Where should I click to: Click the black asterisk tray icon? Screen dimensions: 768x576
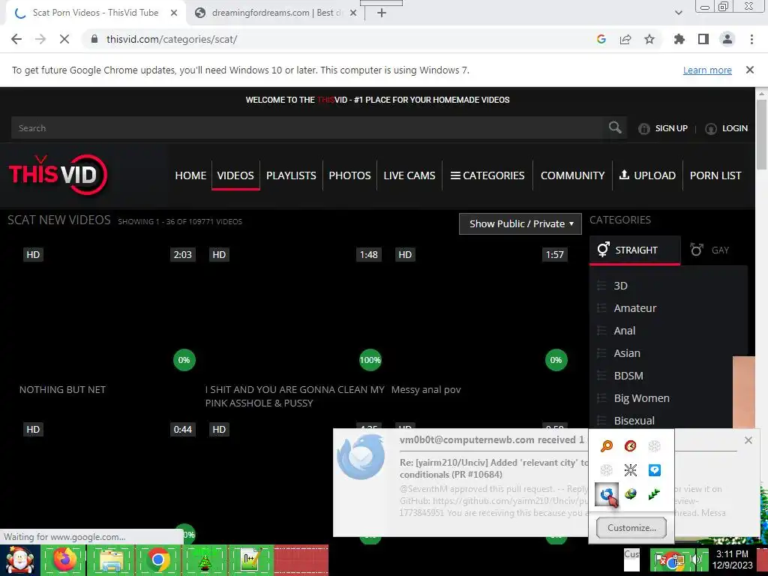click(630, 470)
